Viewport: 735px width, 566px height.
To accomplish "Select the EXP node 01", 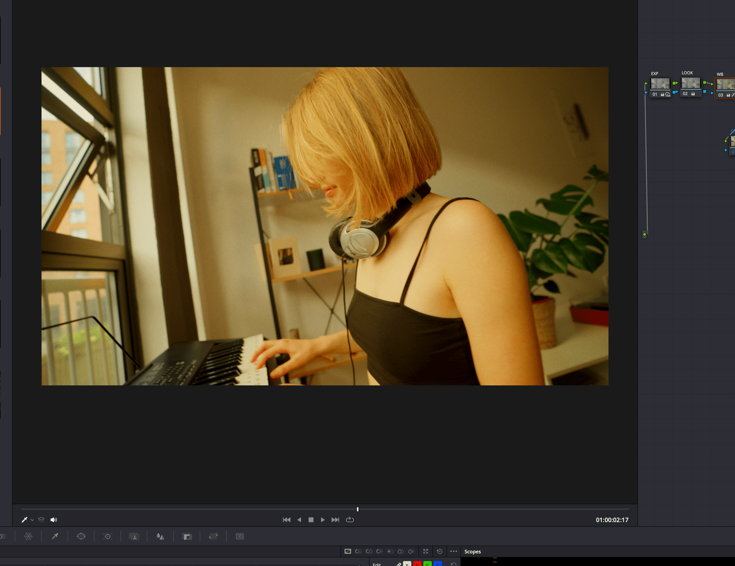I will 661,87.
